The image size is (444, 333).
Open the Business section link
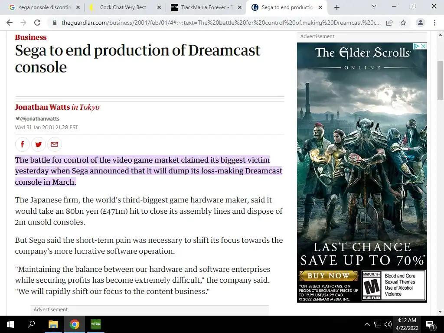click(31, 37)
